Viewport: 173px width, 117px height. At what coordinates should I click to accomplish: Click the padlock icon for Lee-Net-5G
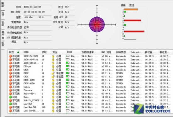tap(53, 107)
